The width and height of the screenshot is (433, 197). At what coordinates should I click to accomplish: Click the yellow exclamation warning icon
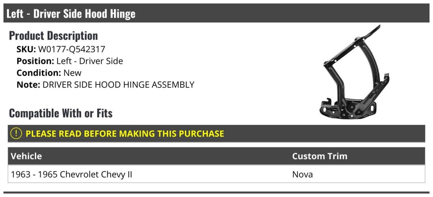(x=16, y=133)
